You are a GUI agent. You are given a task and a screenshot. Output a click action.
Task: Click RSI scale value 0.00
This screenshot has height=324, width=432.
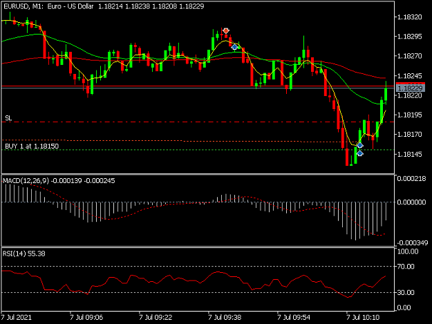(x=404, y=307)
